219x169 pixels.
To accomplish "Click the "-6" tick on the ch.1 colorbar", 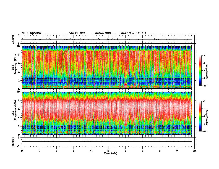I will click(x=204, y=56).
